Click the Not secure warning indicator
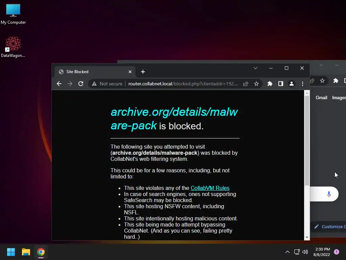 107,84
